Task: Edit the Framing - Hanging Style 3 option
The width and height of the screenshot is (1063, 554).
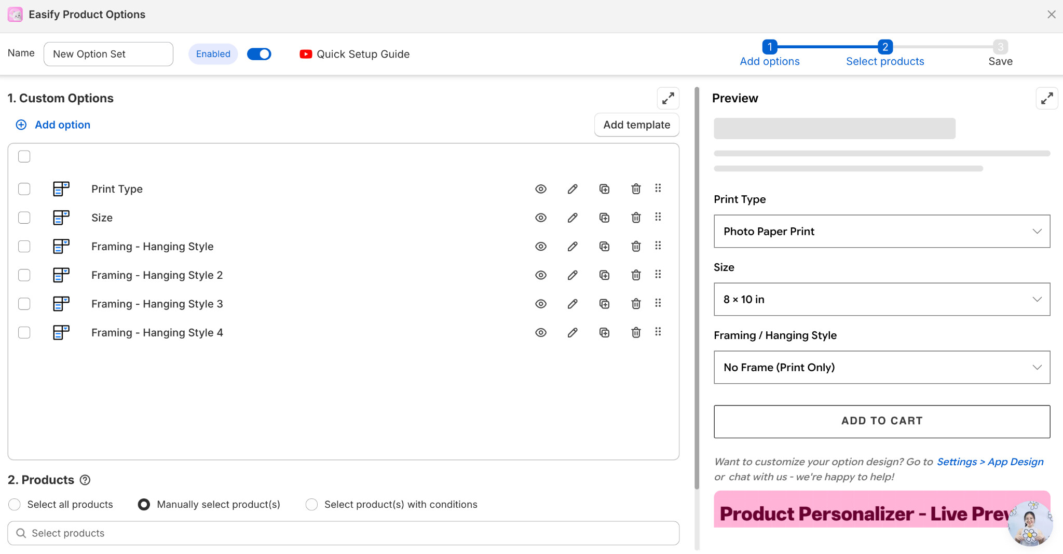Action: (x=573, y=304)
